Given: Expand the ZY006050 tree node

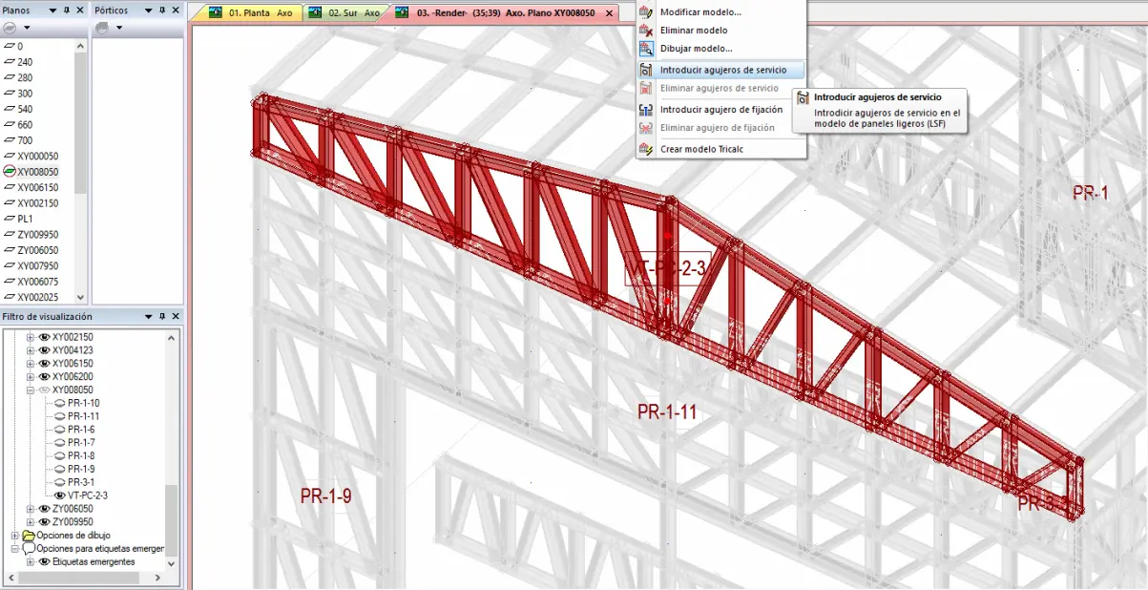Looking at the screenshot, I should point(30,509).
